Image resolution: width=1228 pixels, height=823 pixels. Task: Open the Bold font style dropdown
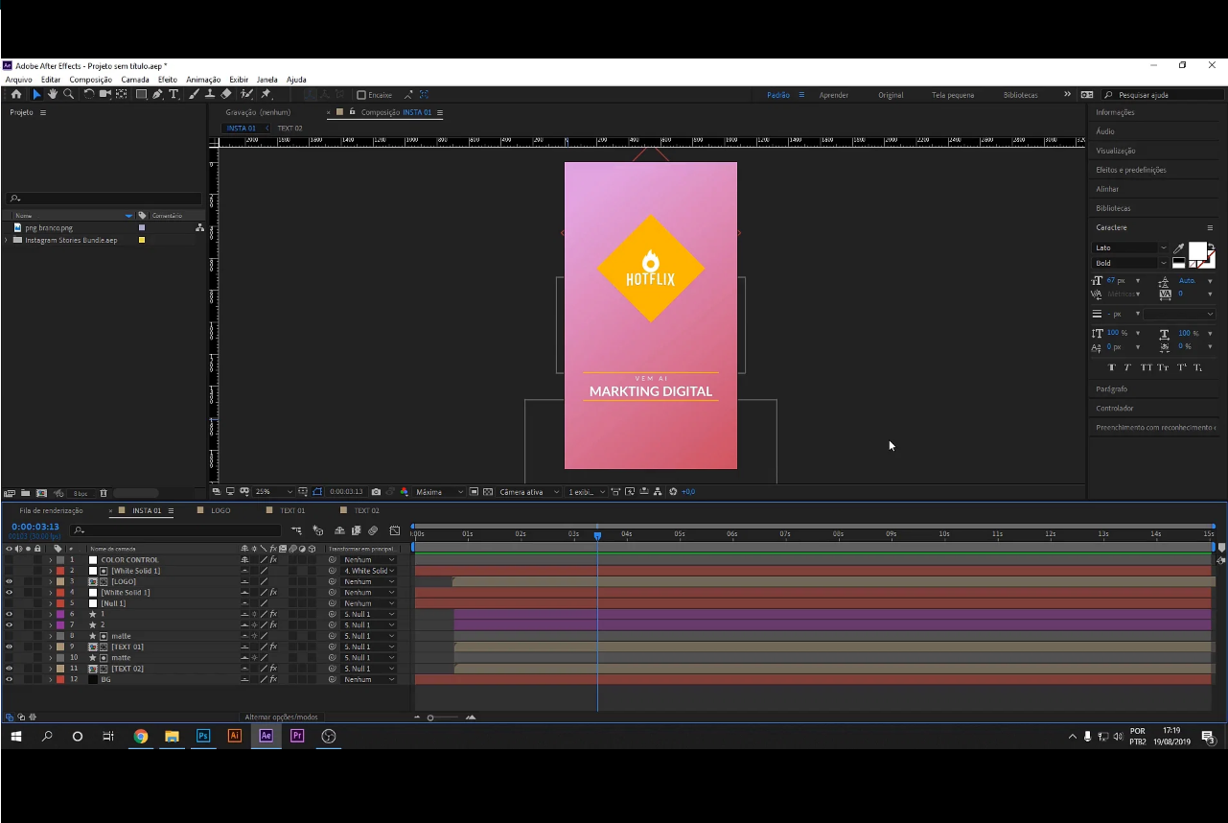pos(1131,263)
